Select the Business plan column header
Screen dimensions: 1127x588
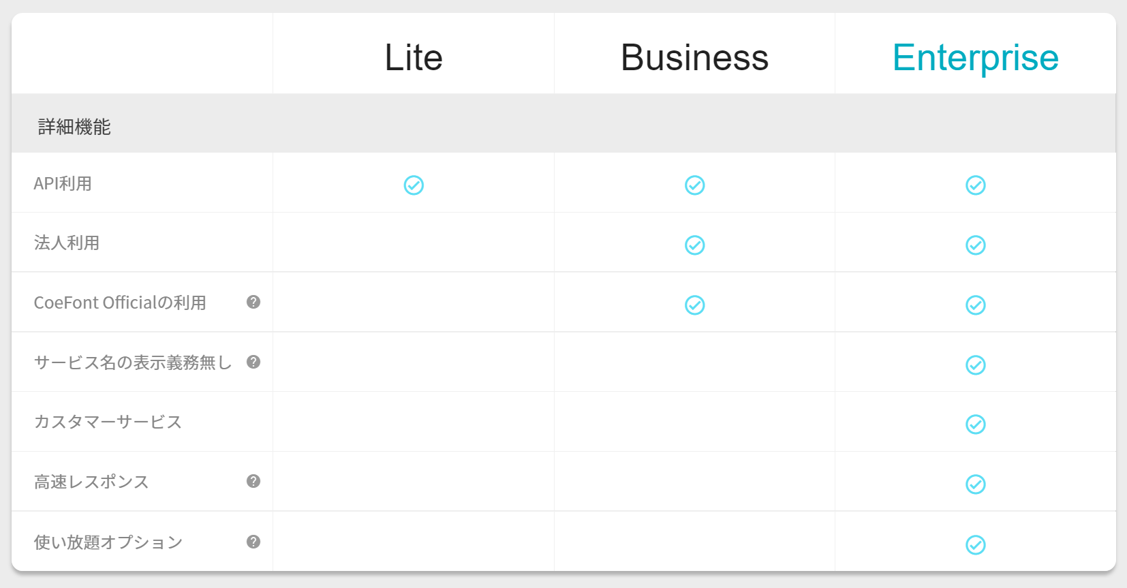pyautogui.click(x=694, y=57)
